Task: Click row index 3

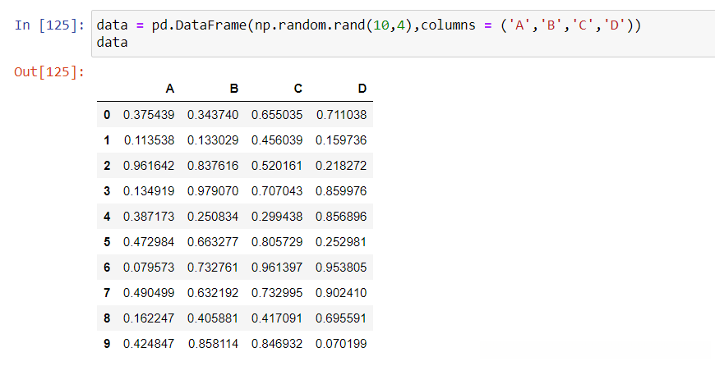Action: pyautogui.click(x=107, y=191)
